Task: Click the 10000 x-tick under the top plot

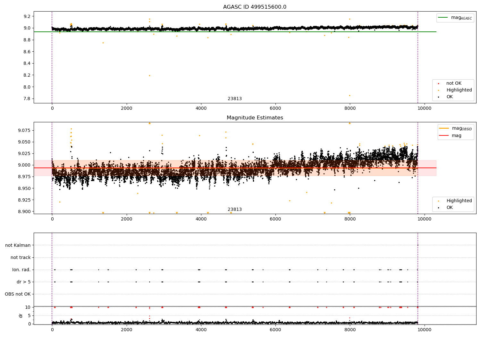Action: click(425, 108)
